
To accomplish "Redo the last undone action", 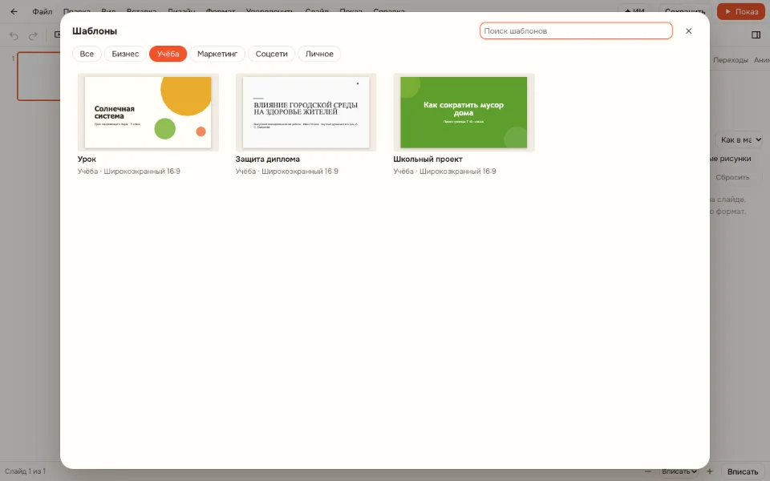I will pos(33,36).
